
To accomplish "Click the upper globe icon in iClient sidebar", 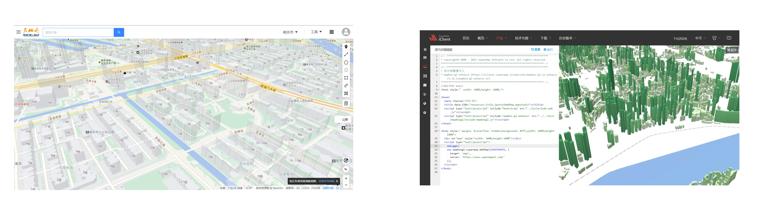I will 425,104.
